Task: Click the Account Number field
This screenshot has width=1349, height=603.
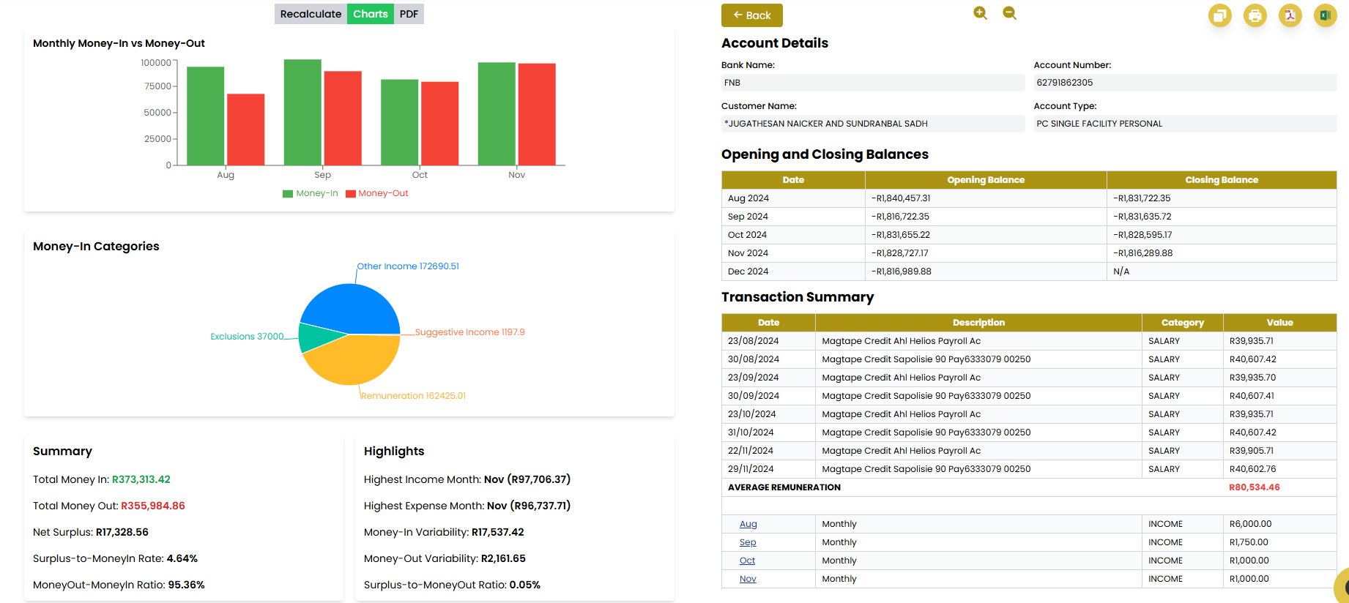Action: [x=1184, y=83]
